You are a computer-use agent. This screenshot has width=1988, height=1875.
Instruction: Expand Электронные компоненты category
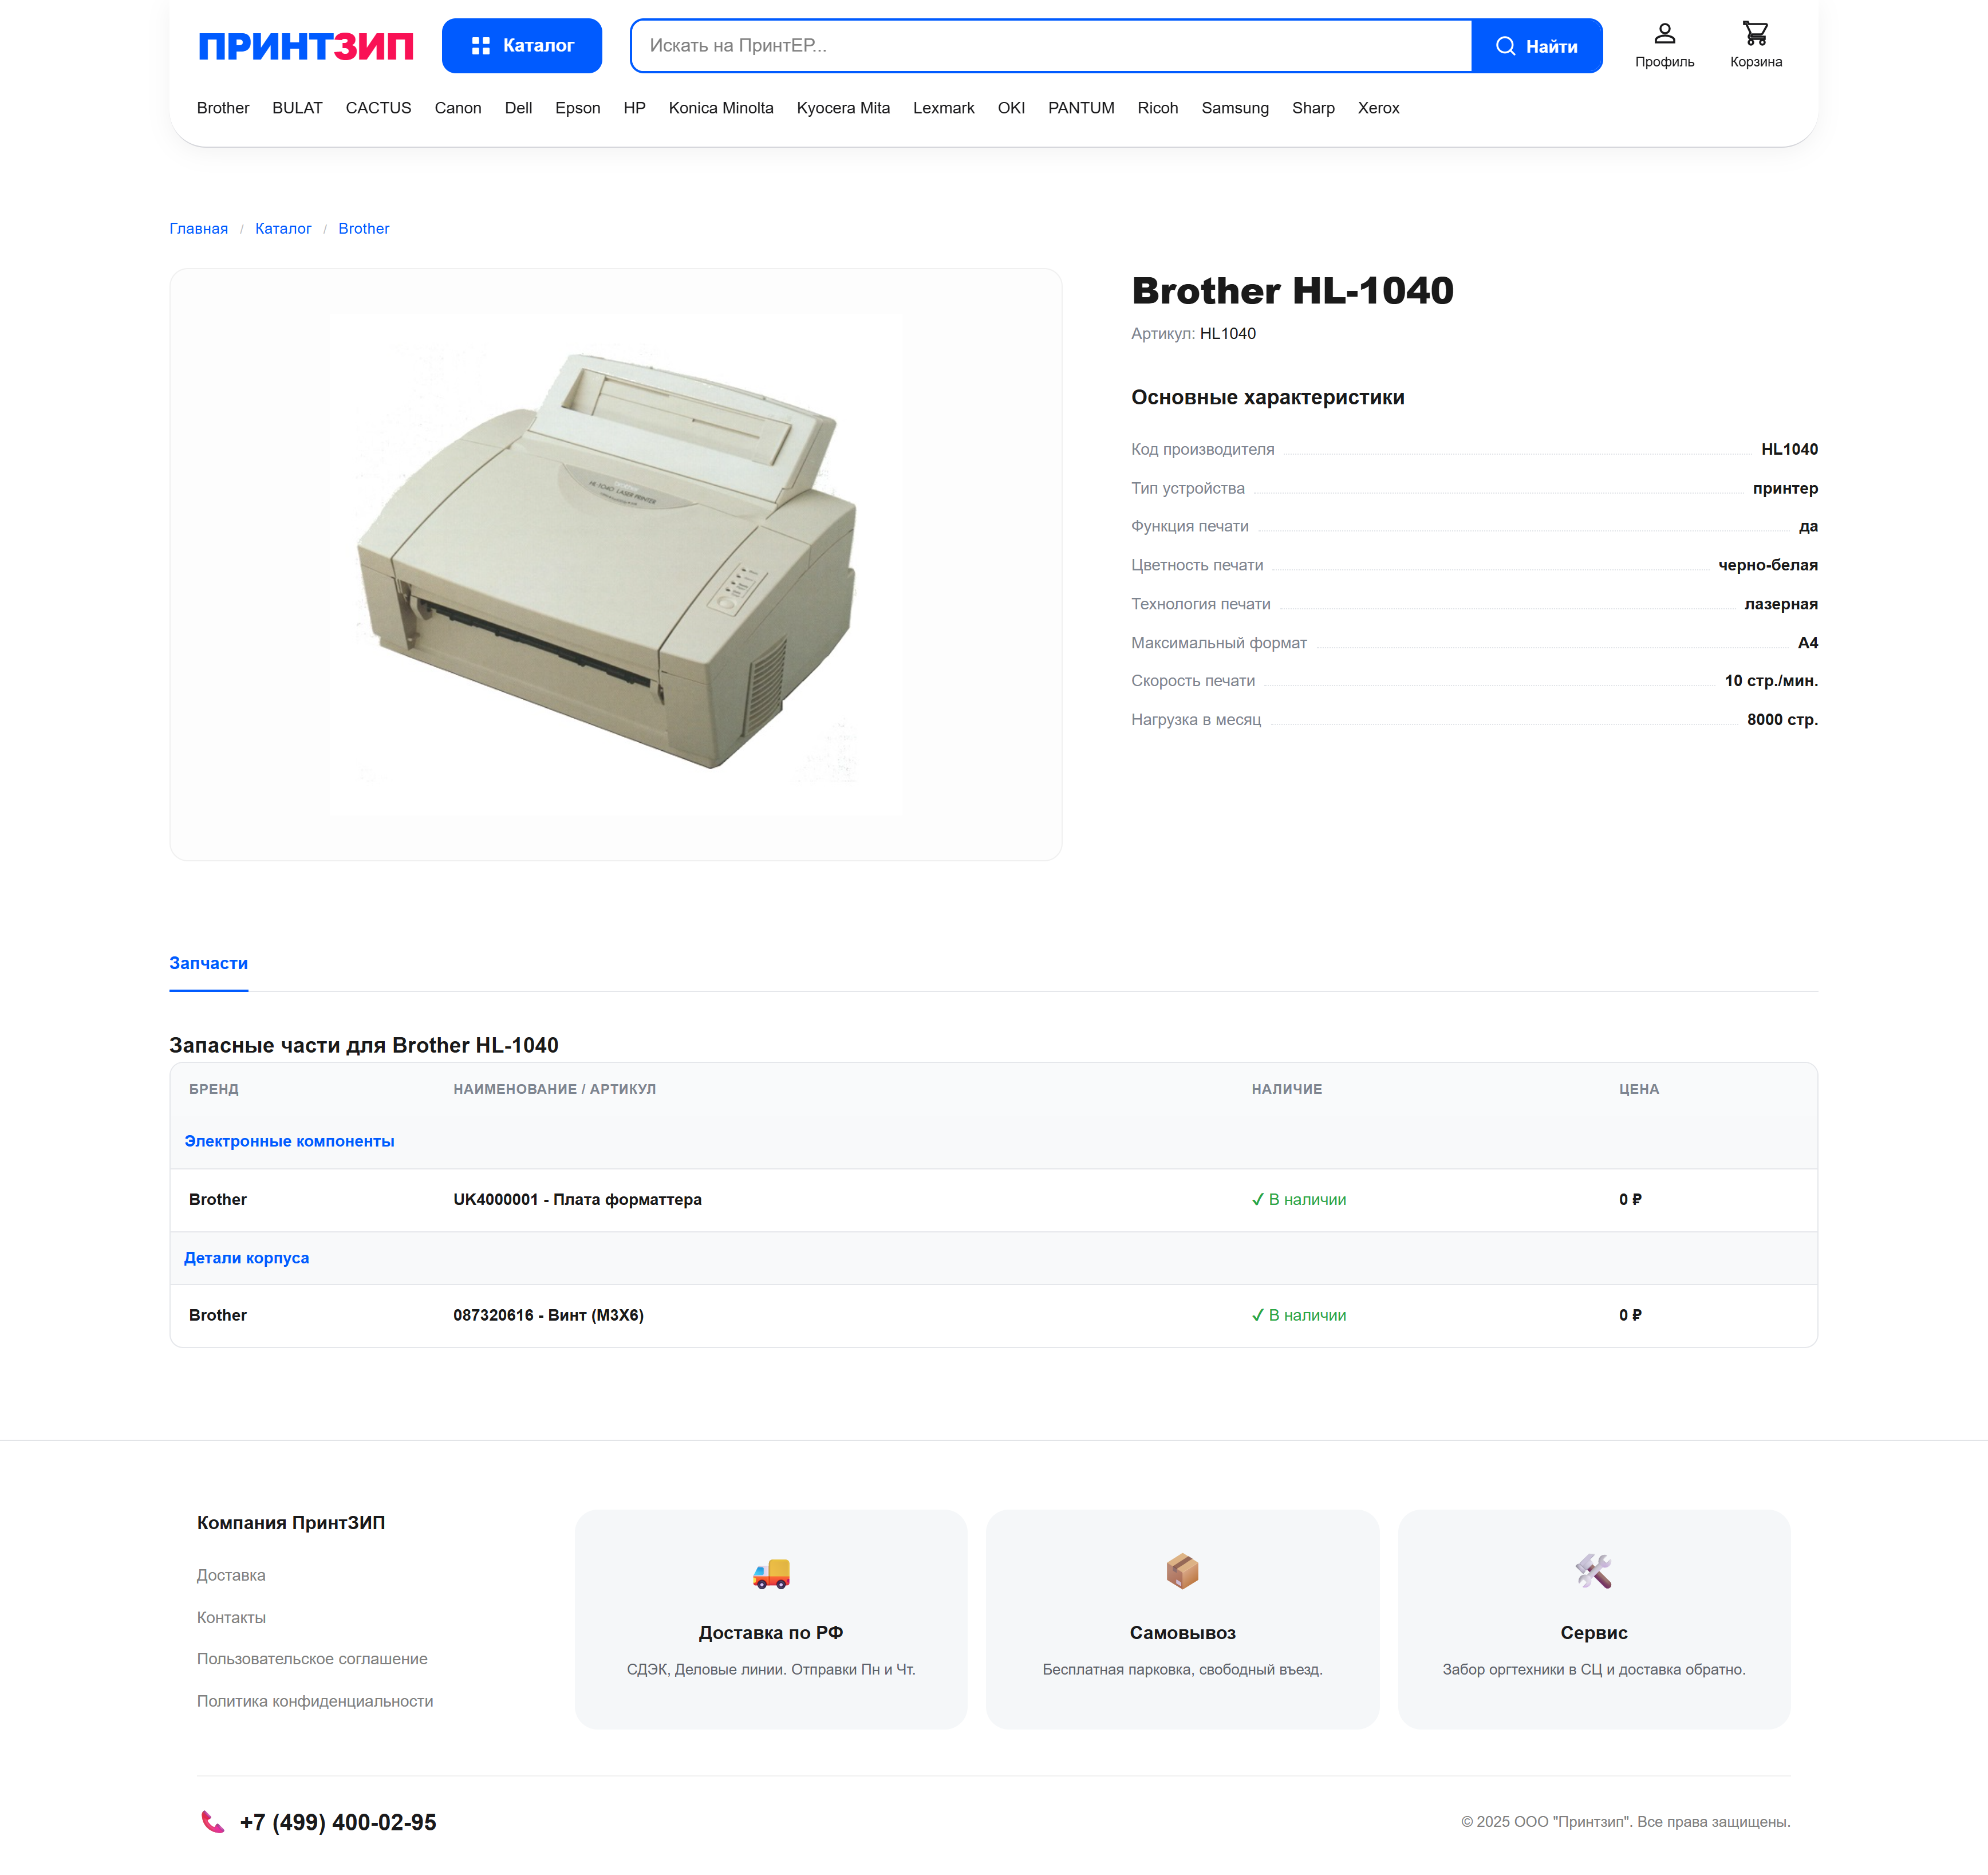pyautogui.click(x=289, y=1141)
